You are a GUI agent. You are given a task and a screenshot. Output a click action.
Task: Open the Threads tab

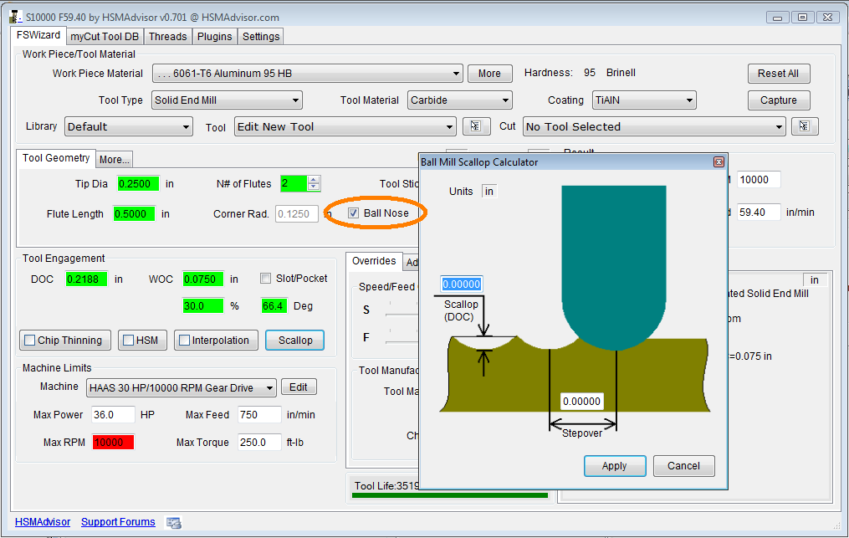(x=167, y=36)
